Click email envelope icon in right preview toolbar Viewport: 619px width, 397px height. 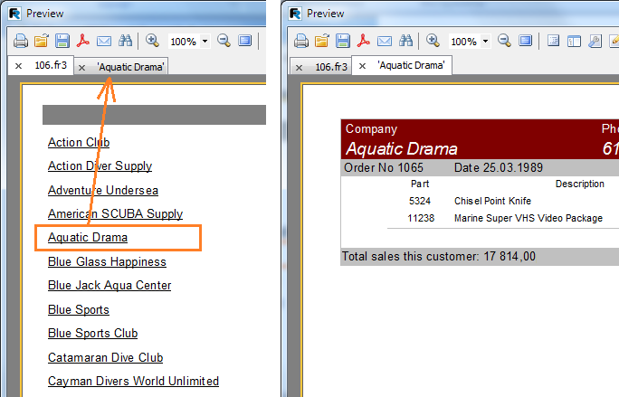[x=385, y=41]
